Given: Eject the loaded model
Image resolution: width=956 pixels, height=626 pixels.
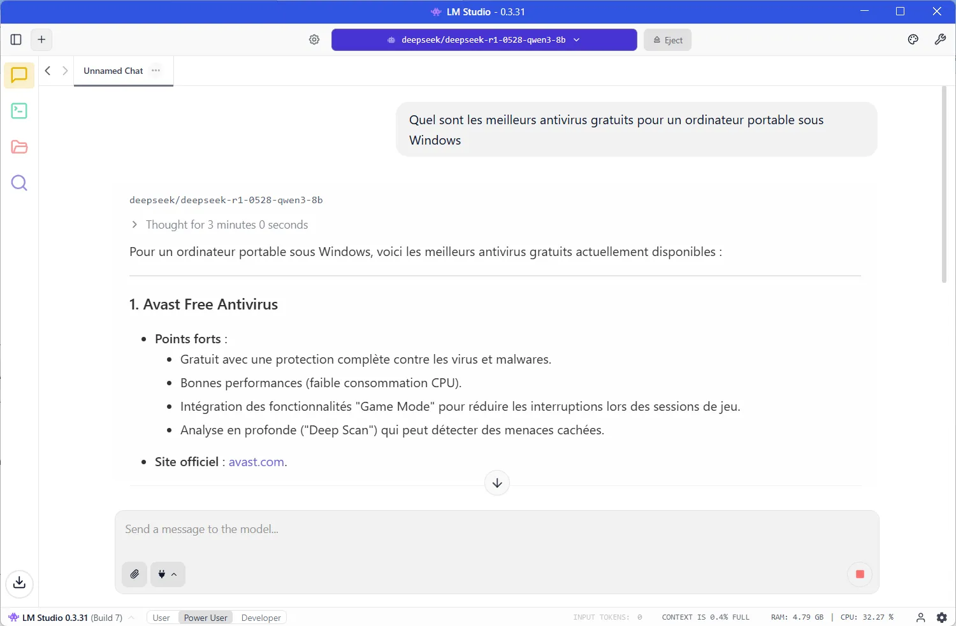Looking at the screenshot, I should 667,39.
